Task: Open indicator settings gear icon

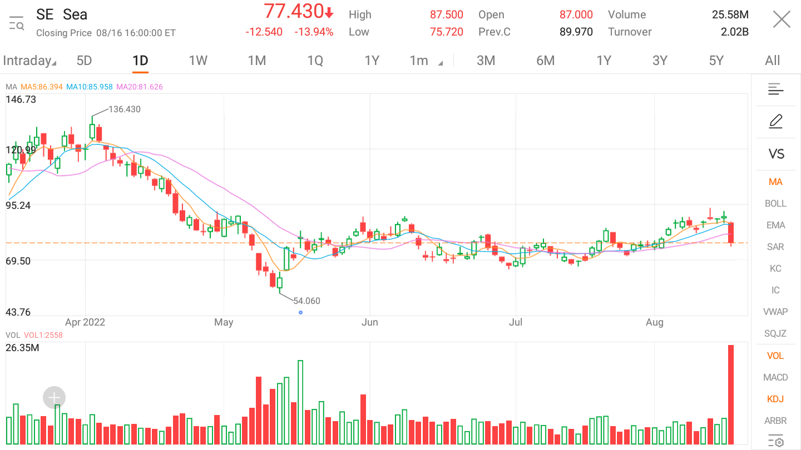Action: (x=775, y=441)
